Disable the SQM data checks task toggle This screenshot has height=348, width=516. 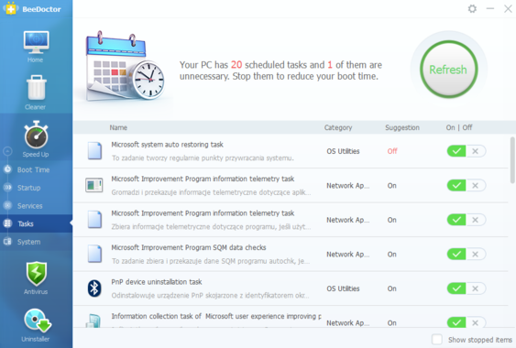(475, 254)
